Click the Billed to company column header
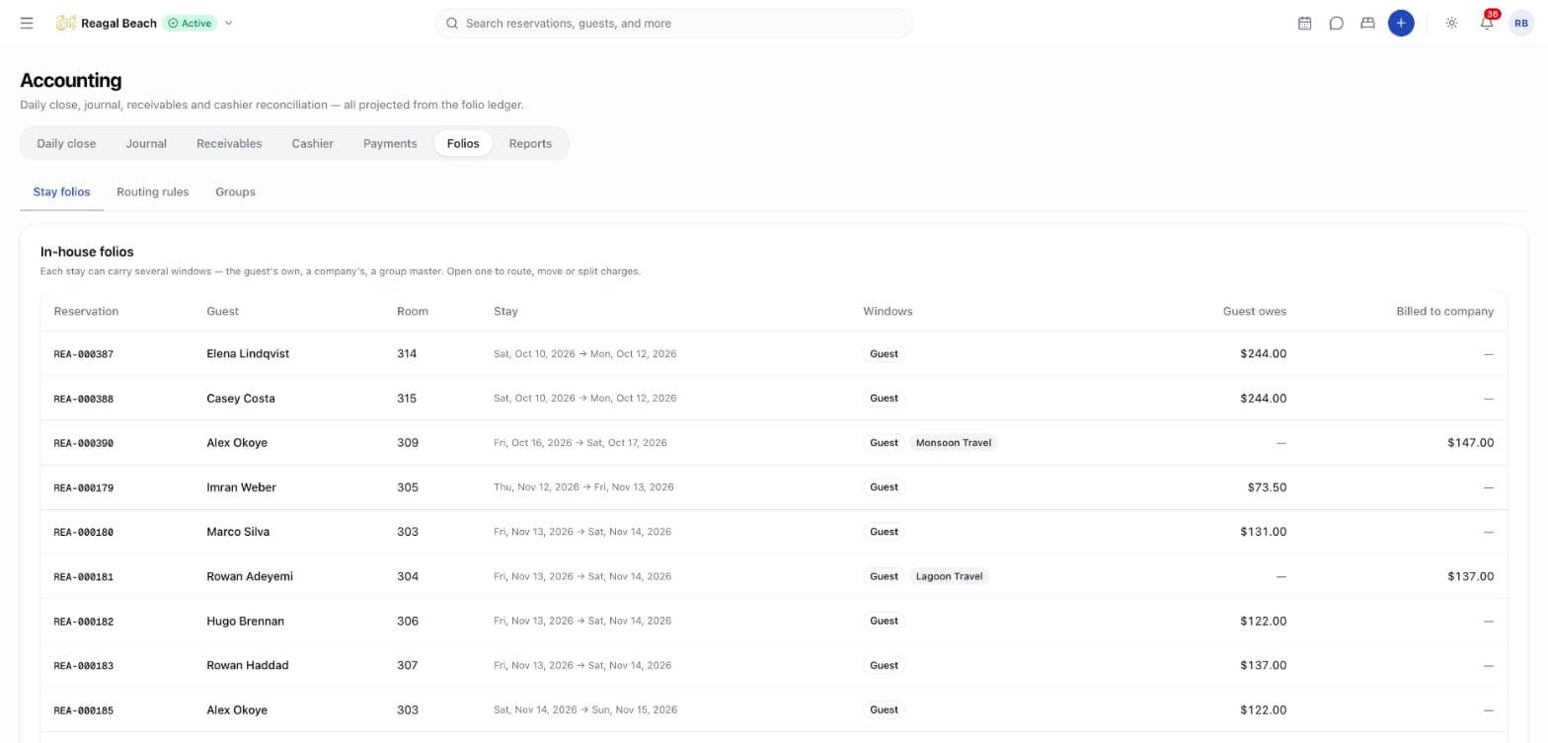The image size is (1548, 743). tap(1444, 311)
